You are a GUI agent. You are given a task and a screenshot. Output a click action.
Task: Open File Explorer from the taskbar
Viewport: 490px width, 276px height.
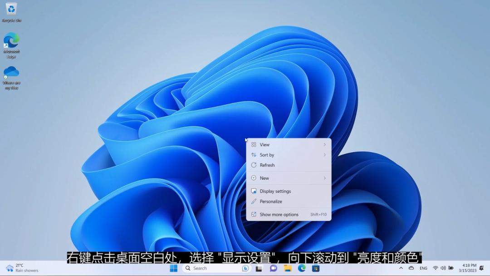point(287,268)
